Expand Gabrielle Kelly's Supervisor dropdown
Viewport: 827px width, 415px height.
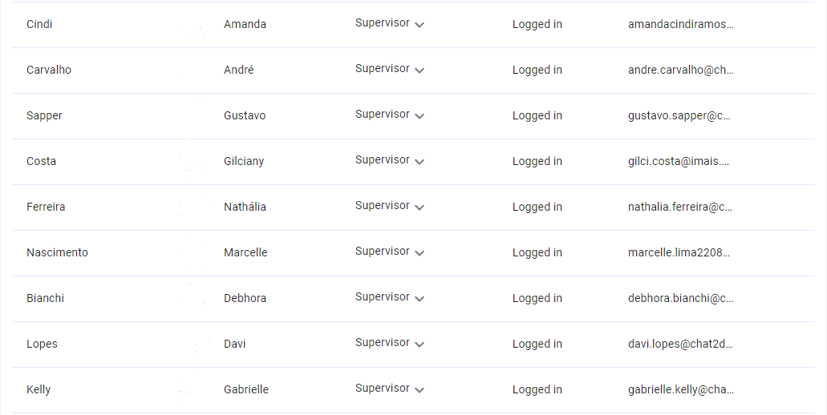click(390, 389)
